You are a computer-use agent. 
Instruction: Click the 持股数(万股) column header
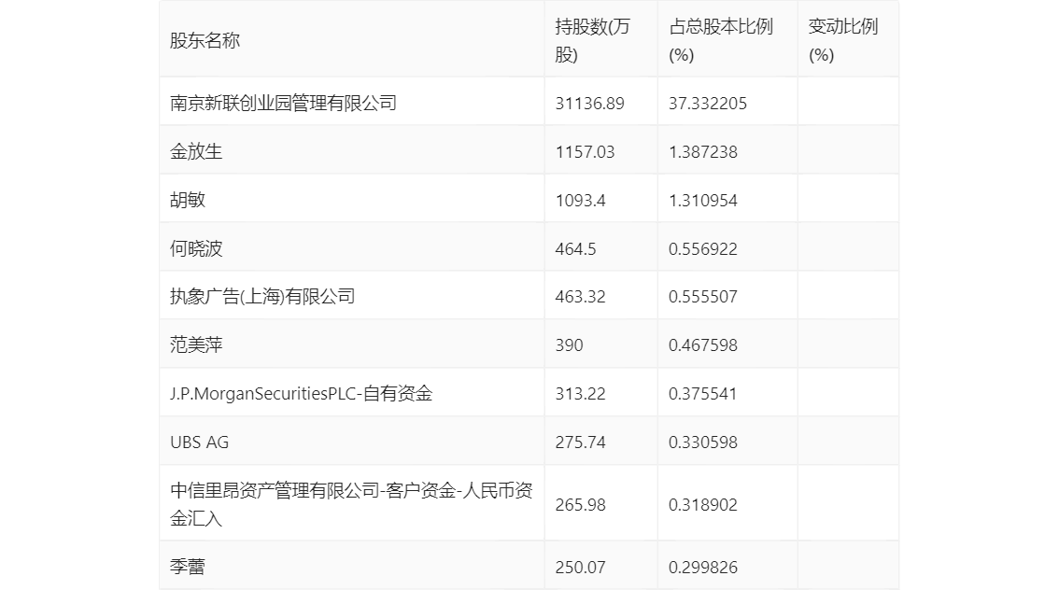(592, 40)
